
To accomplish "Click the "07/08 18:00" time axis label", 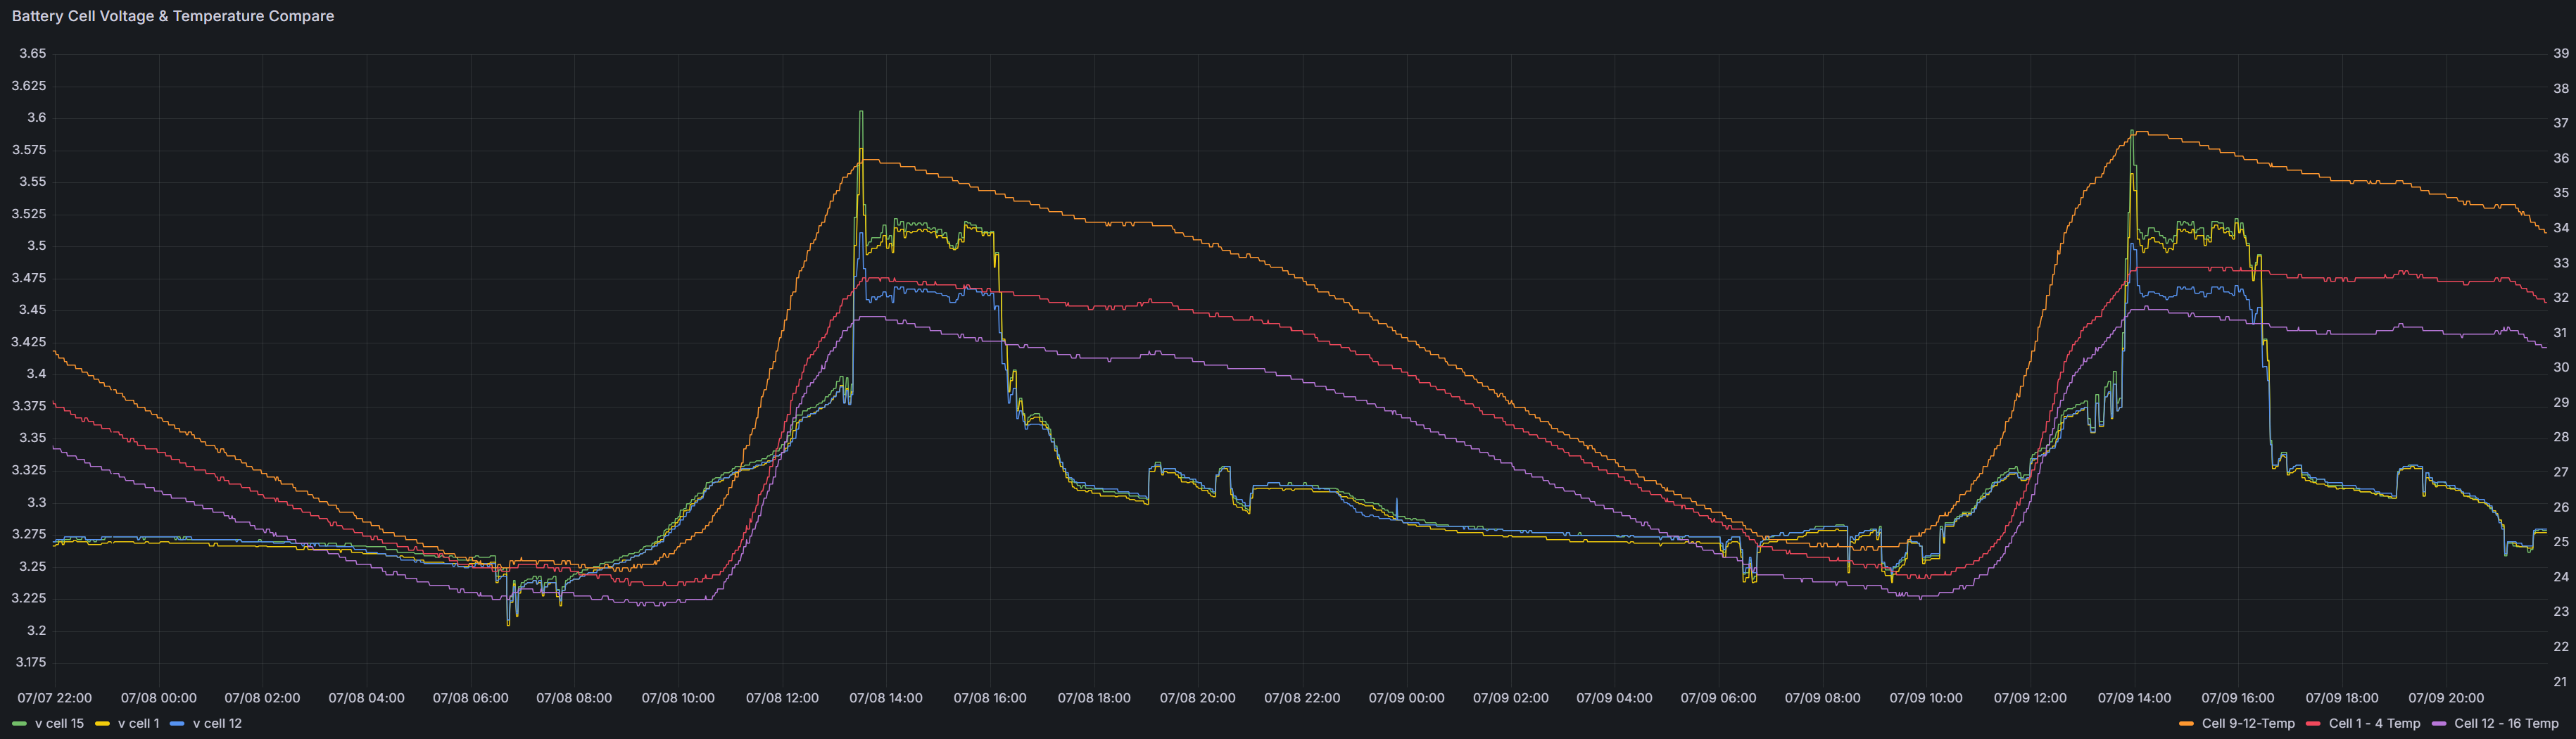I will tap(1094, 698).
